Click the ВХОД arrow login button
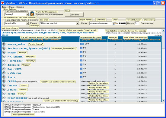The image size is (166, 118). point(120,23)
